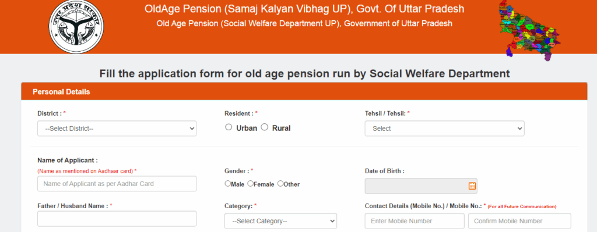Screen dimensions: 597x232
Task: Click the Confirm Mobile Number field
Action: (519, 221)
